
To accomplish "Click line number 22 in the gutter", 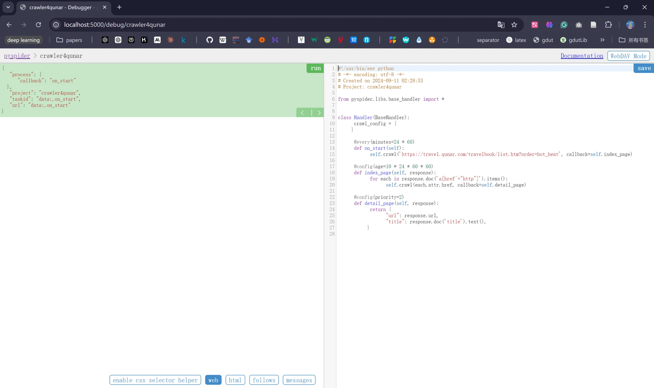I will click(x=332, y=197).
